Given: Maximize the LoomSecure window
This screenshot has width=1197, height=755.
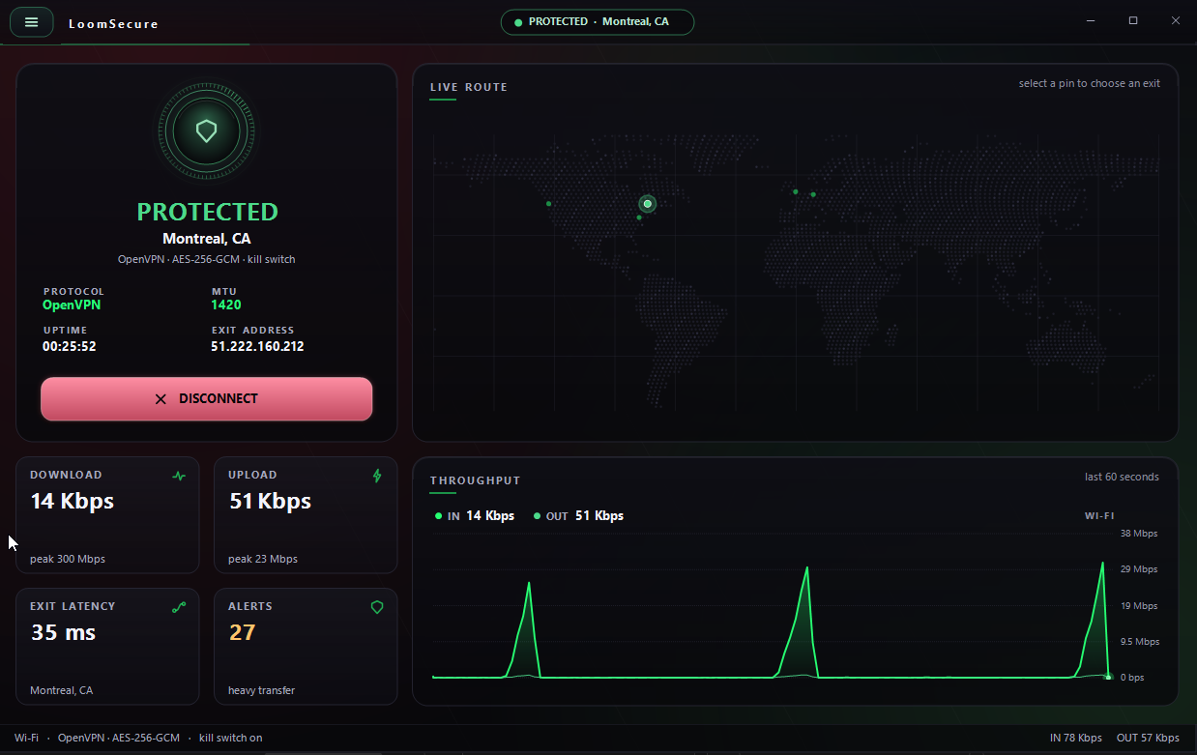Looking at the screenshot, I should coord(1133,20).
